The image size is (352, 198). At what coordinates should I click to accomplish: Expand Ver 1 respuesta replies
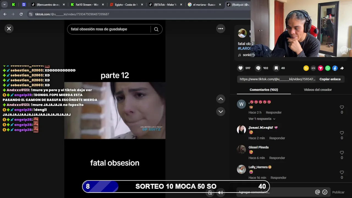pos(262,119)
